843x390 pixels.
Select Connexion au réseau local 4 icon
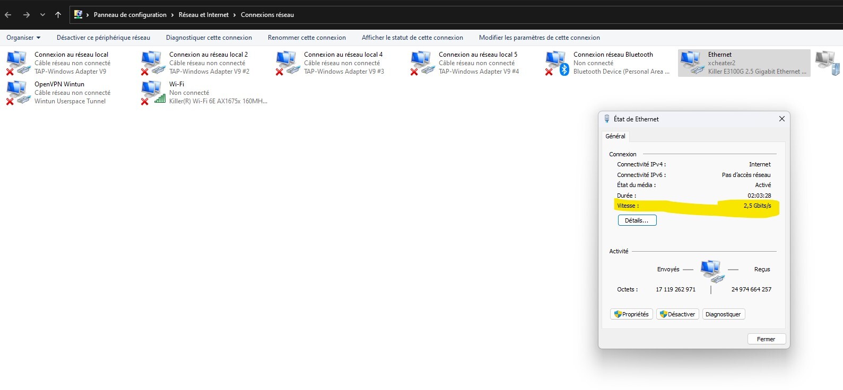tap(287, 63)
